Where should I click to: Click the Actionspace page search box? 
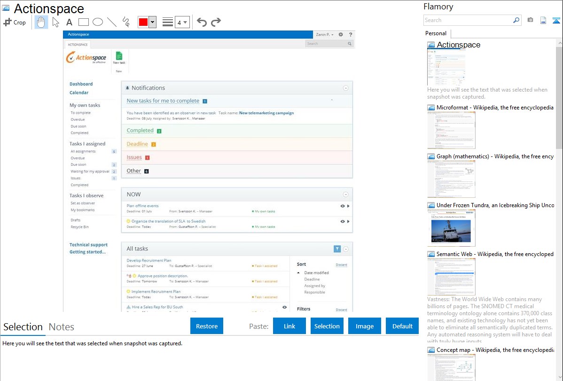click(x=329, y=43)
